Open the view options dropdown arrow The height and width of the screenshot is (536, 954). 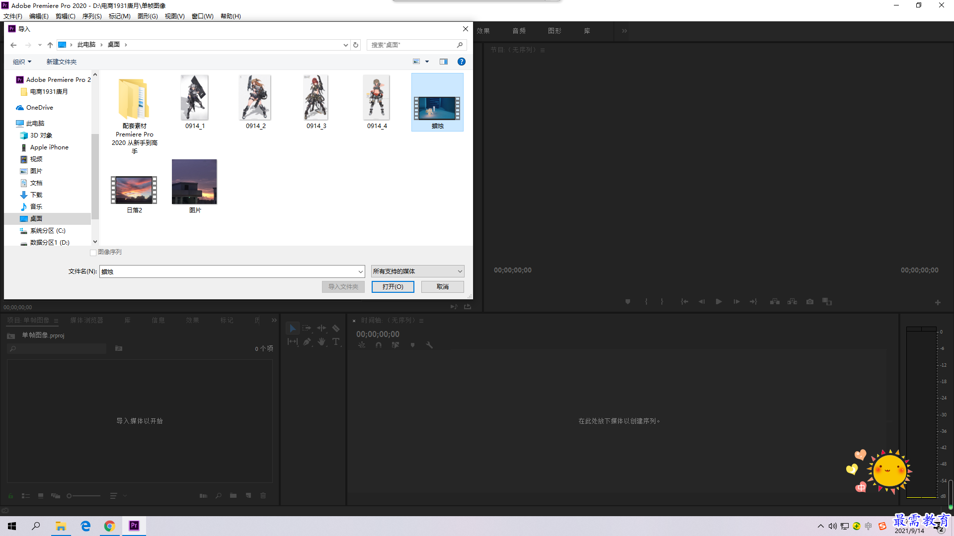point(427,62)
